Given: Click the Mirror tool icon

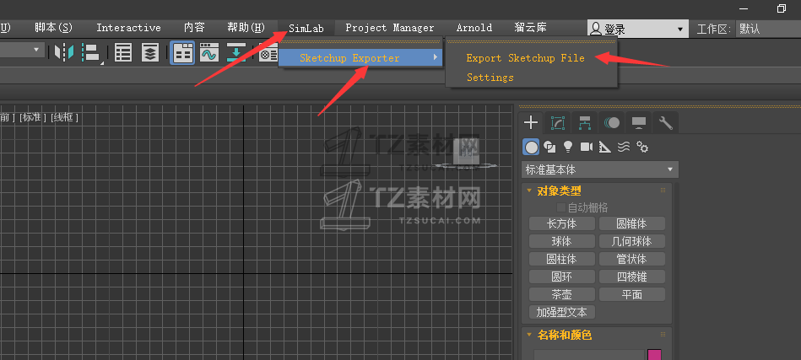Looking at the screenshot, I should pos(64,52).
